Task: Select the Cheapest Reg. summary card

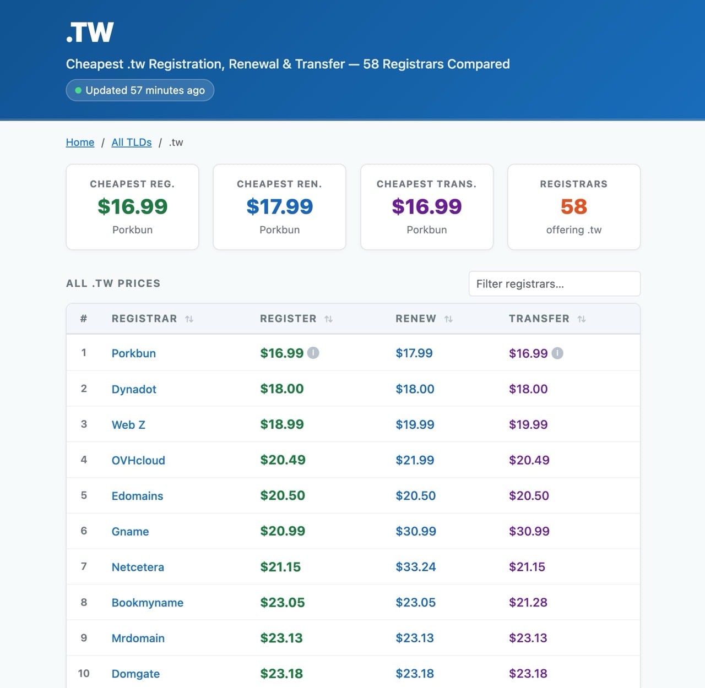Action: pyautogui.click(x=132, y=207)
